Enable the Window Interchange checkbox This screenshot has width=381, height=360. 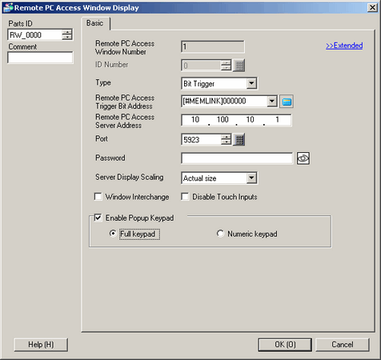click(x=98, y=197)
